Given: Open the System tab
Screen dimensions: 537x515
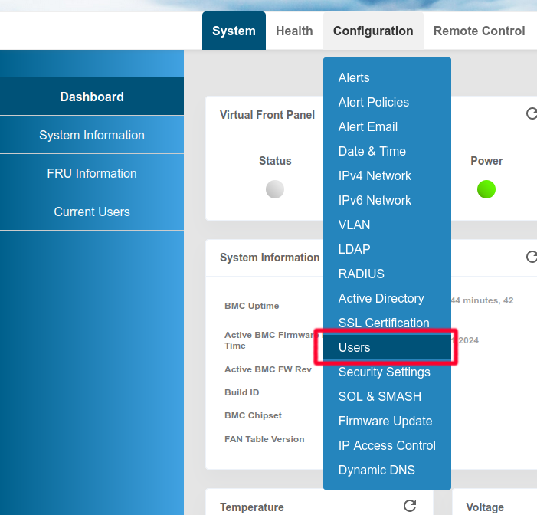Looking at the screenshot, I should pyautogui.click(x=234, y=31).
